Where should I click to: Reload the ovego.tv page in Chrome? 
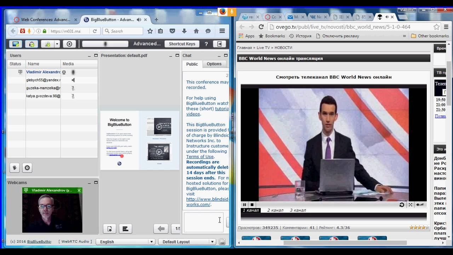[x=261, y=27]
